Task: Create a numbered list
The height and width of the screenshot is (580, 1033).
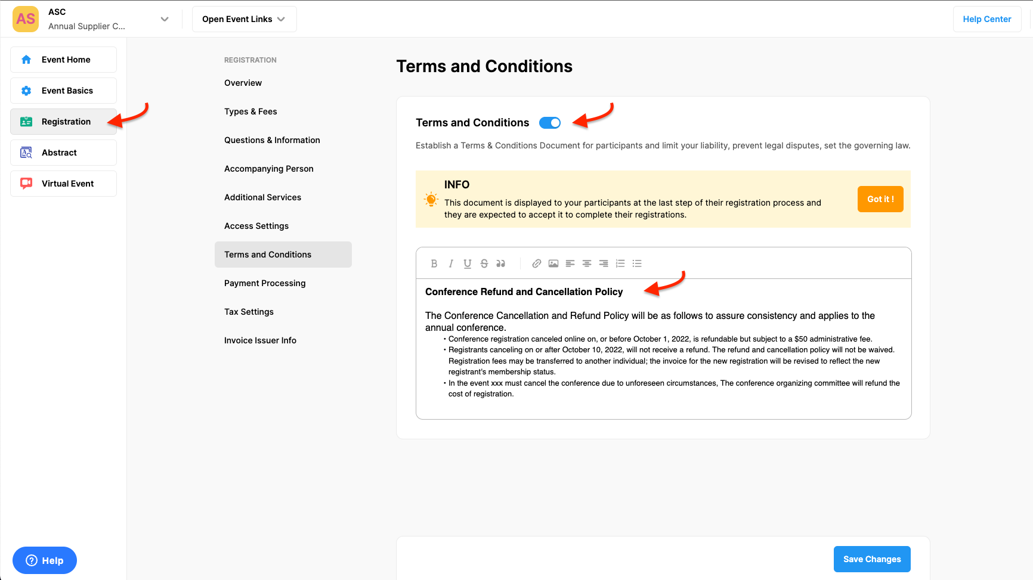Action: coord(620,263)
